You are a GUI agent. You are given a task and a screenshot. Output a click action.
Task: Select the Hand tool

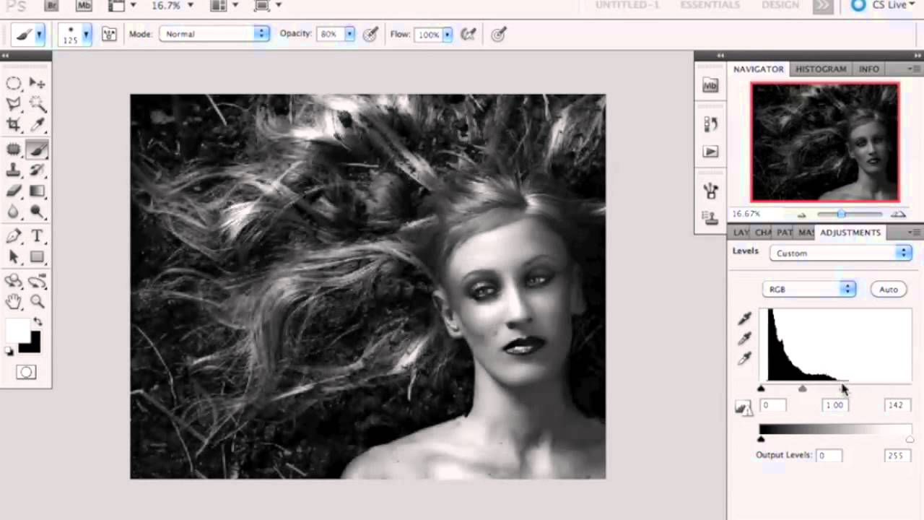[14, 301]
